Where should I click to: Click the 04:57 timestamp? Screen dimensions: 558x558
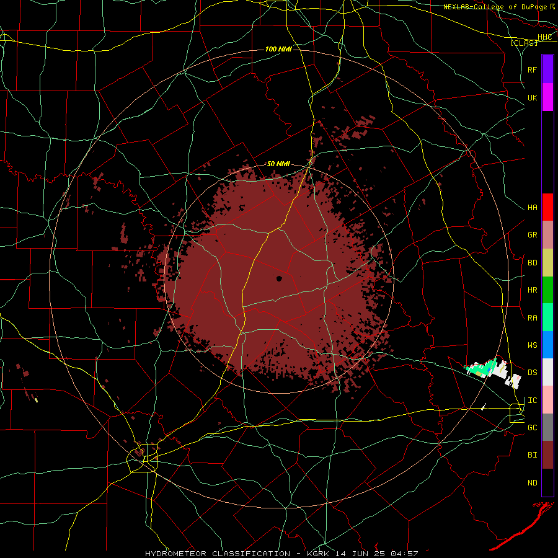pos(404,554)
